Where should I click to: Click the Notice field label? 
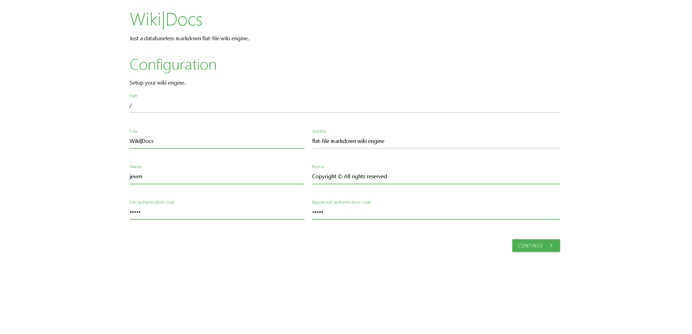coord(318,167)
